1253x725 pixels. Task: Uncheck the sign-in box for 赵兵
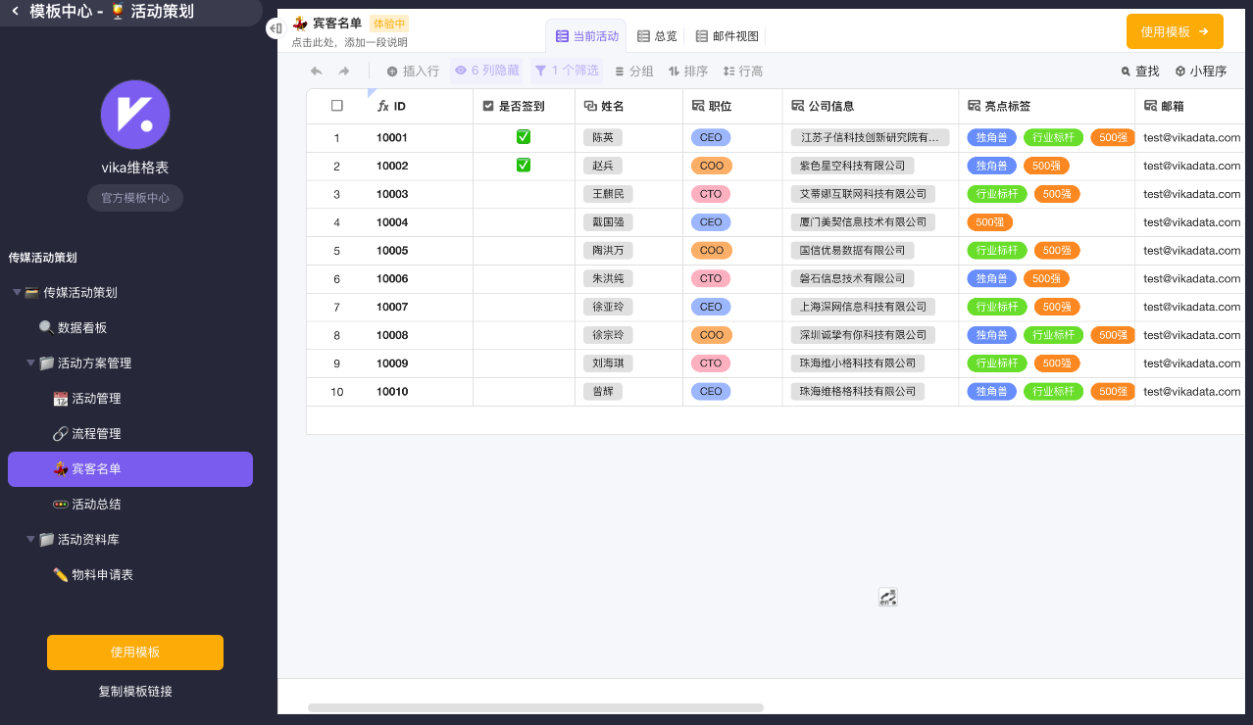[x=524, y=166]
